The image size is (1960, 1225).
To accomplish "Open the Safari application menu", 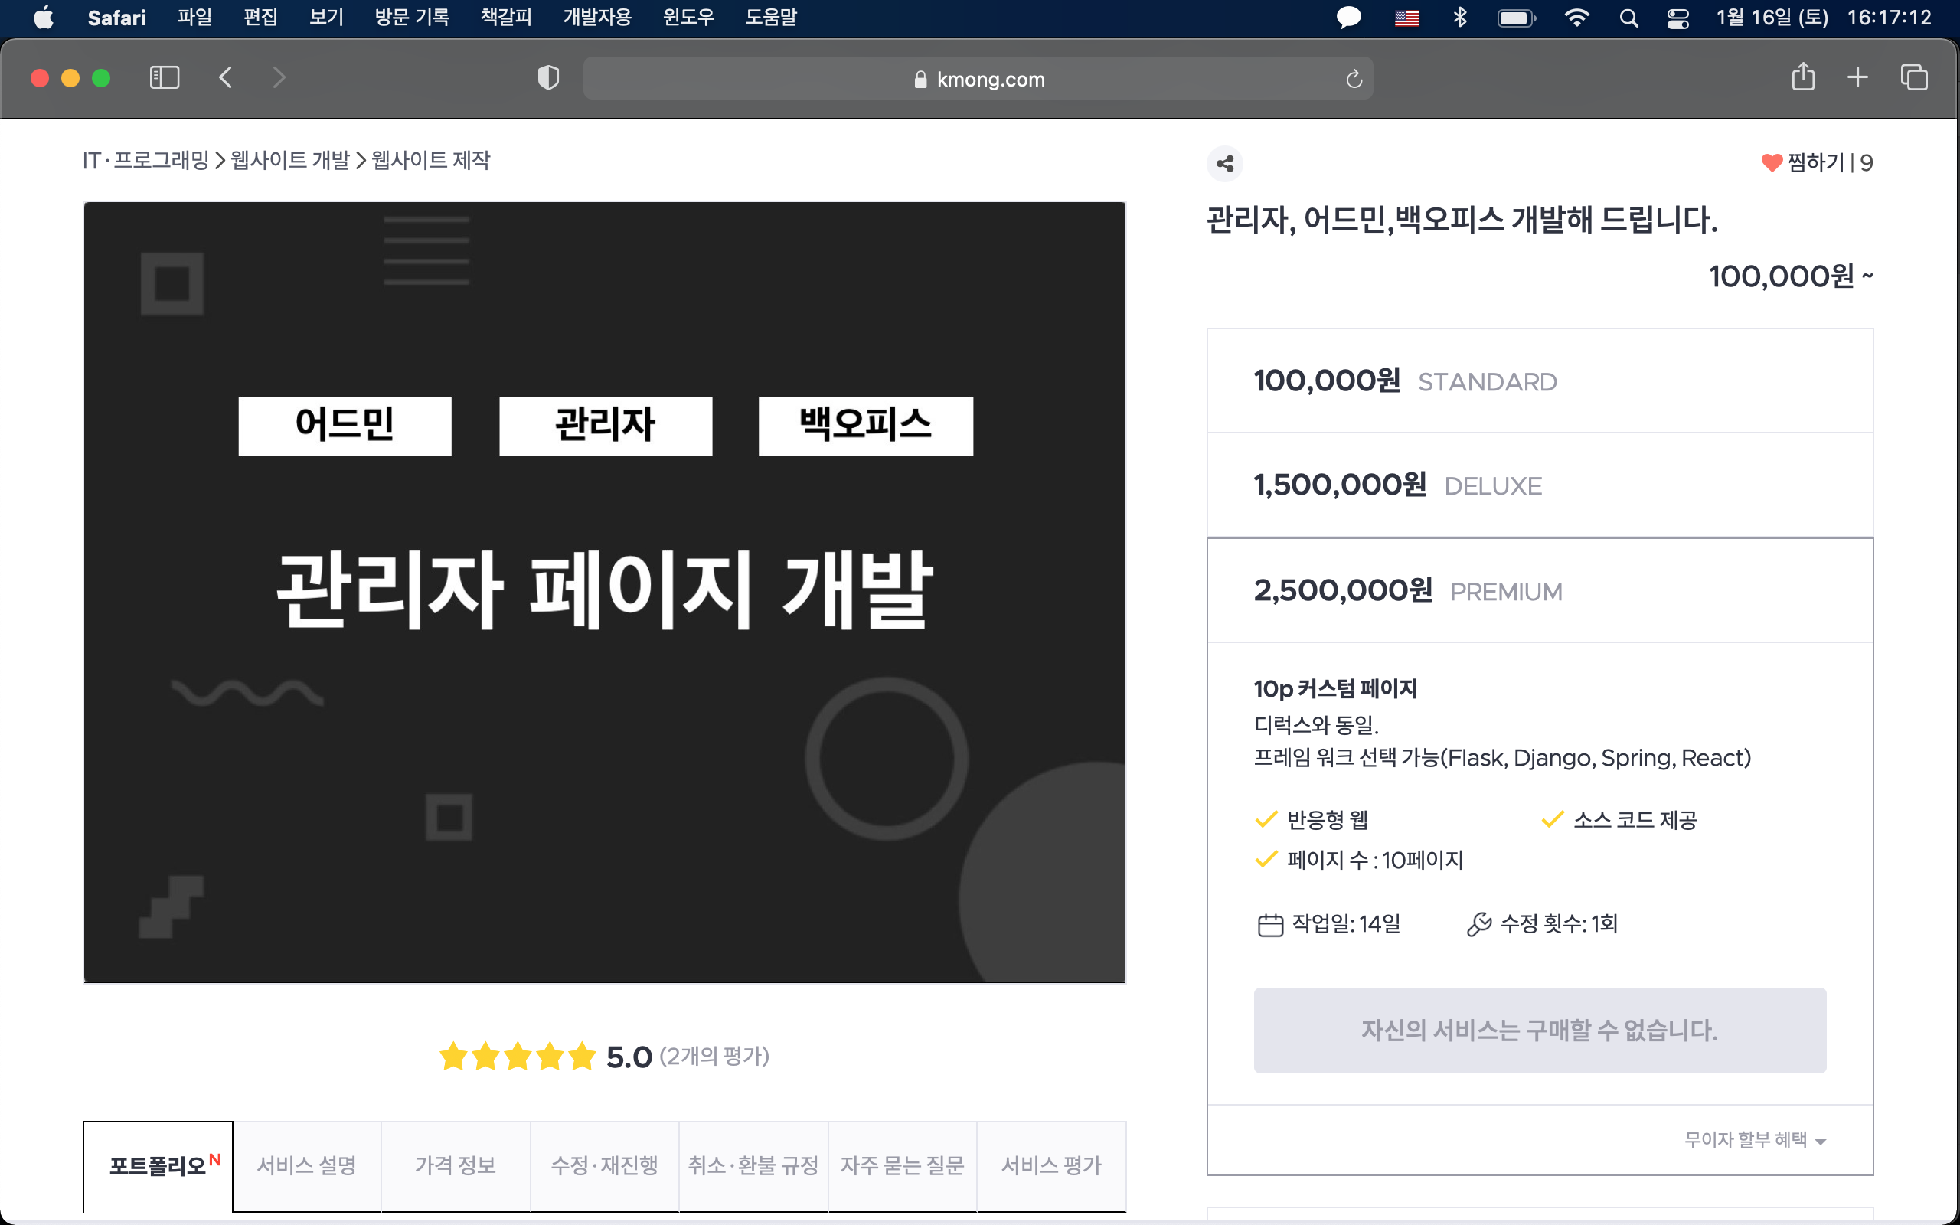I will 116,17.
